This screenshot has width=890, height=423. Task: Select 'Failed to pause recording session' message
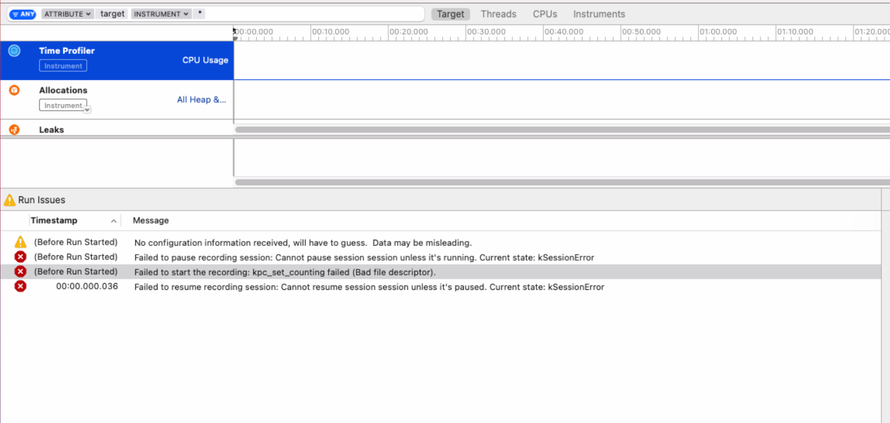(x=364, y=258)
